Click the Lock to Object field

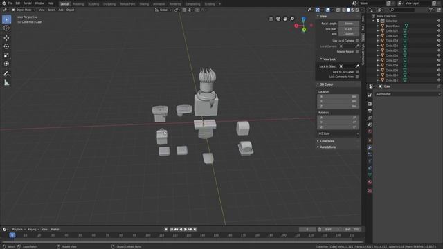(x=346, y=66)
